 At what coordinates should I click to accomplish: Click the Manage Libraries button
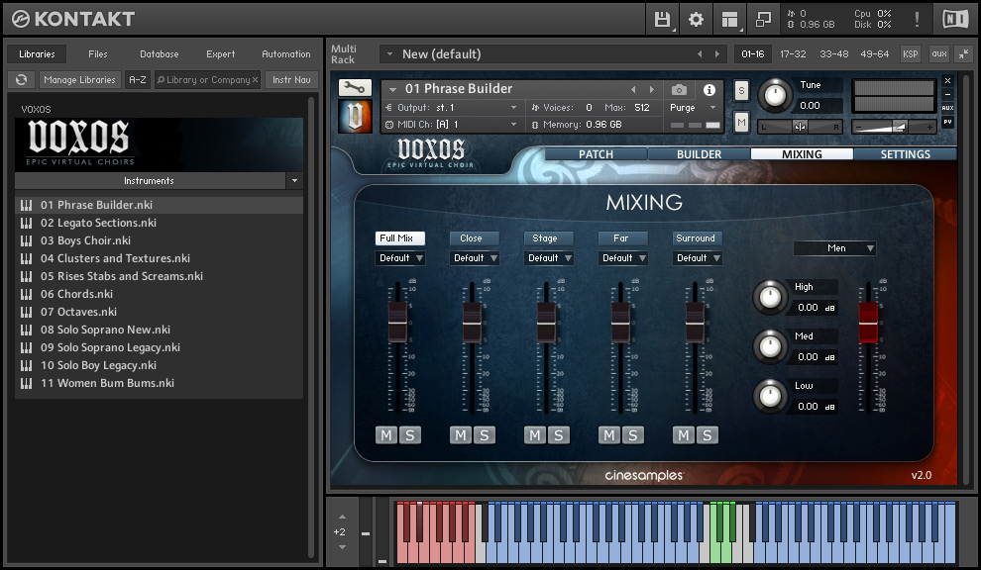80,80
